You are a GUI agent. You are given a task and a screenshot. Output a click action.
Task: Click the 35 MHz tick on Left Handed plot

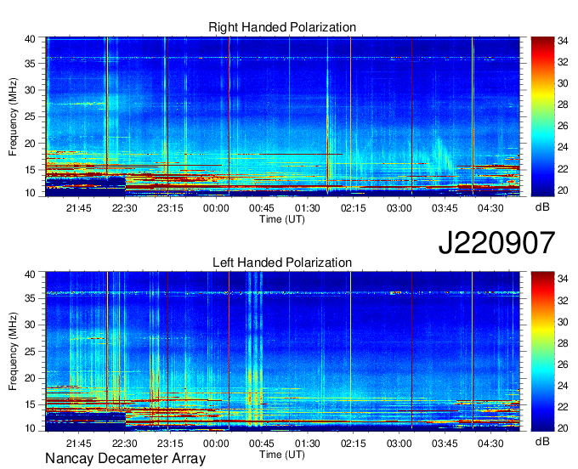(x=30, y=298)
